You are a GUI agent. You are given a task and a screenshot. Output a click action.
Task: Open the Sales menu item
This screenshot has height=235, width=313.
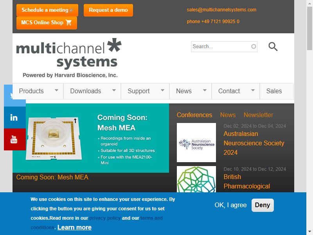pyautogui.click(x=277, y=91)
